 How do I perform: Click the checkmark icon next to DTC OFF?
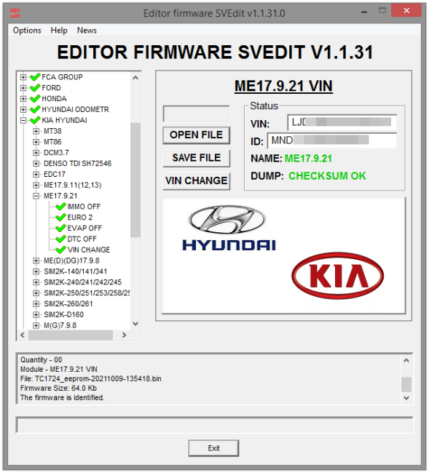coord(61,239)
